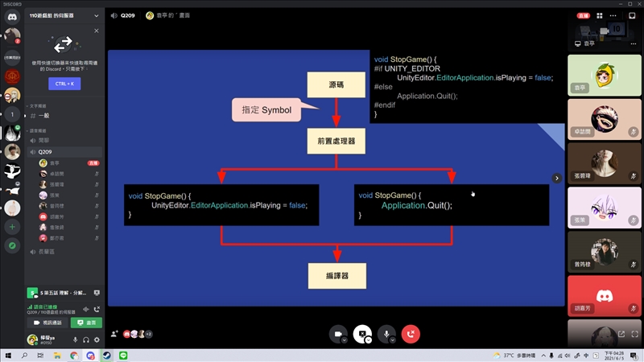Click the CTRL + K quick switcher button

[x=63, y=83]
